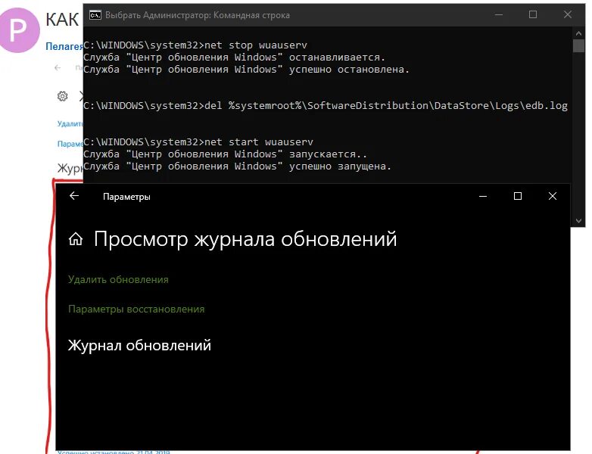Click the 'Просмотр журнала обновлений' title
This screenshot has height=454, width=592.
coord(245,239)
